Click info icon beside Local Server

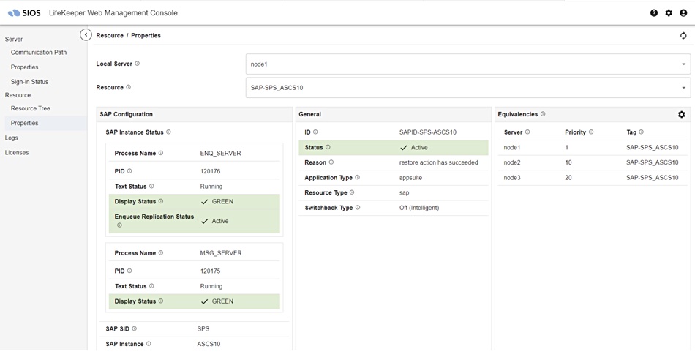click(x=137, y=64)
